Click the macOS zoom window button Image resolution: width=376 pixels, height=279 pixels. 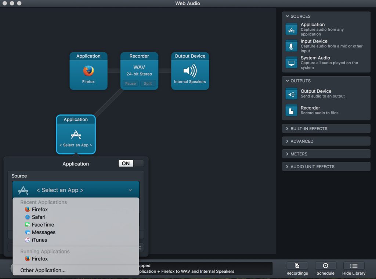point(19,3)
